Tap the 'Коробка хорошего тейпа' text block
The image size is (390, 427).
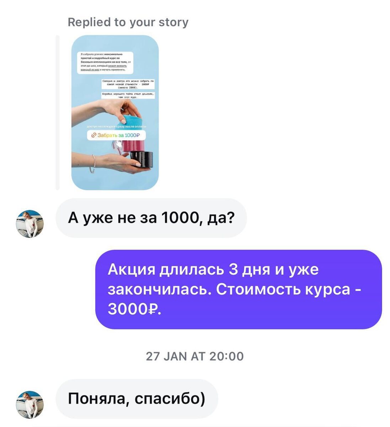pyautogui.click(x=128, y=95)
